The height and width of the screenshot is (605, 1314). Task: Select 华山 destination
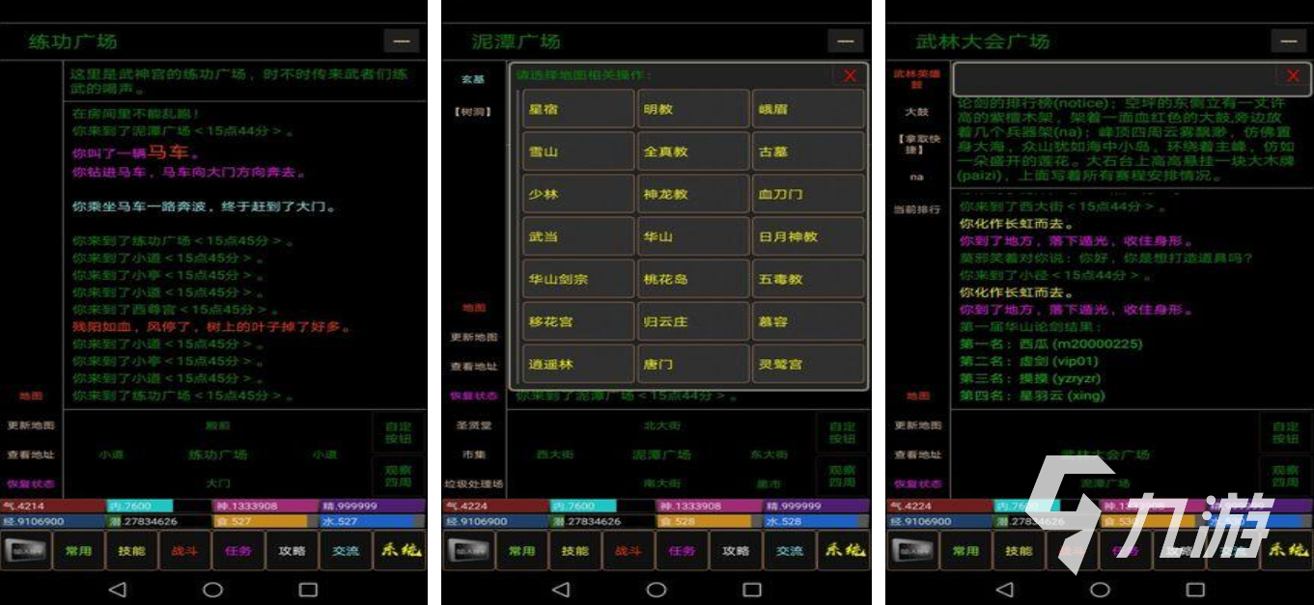tap(693, 236)
